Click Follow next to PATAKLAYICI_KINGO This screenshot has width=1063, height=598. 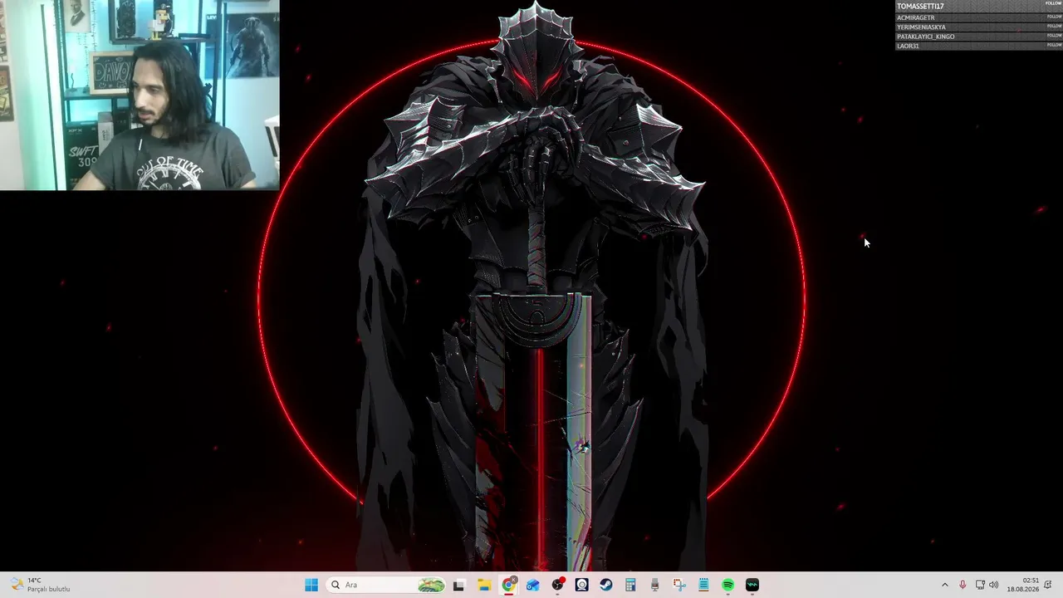(x=1054, y=35)
